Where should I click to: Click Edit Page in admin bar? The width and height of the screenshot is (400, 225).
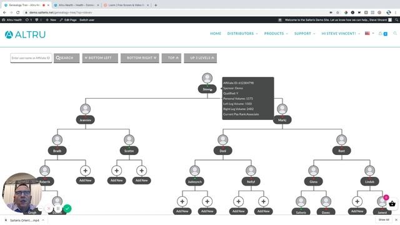coord(68,20)
